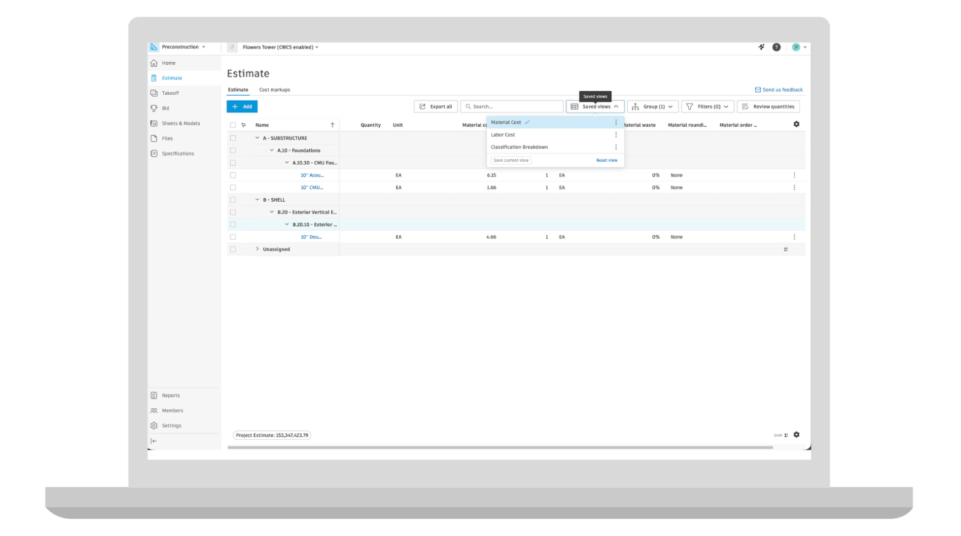Collapse the B.20 - Exterior Vertical group
The width and height of the screenshot is (961, 536).
(272, 212)
